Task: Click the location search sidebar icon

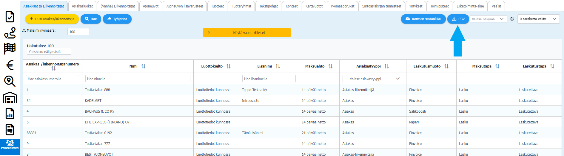Action: tap(10, 81)
